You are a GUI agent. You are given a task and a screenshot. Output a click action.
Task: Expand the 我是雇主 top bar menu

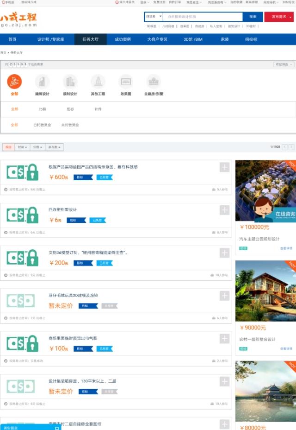click(194, 2)
